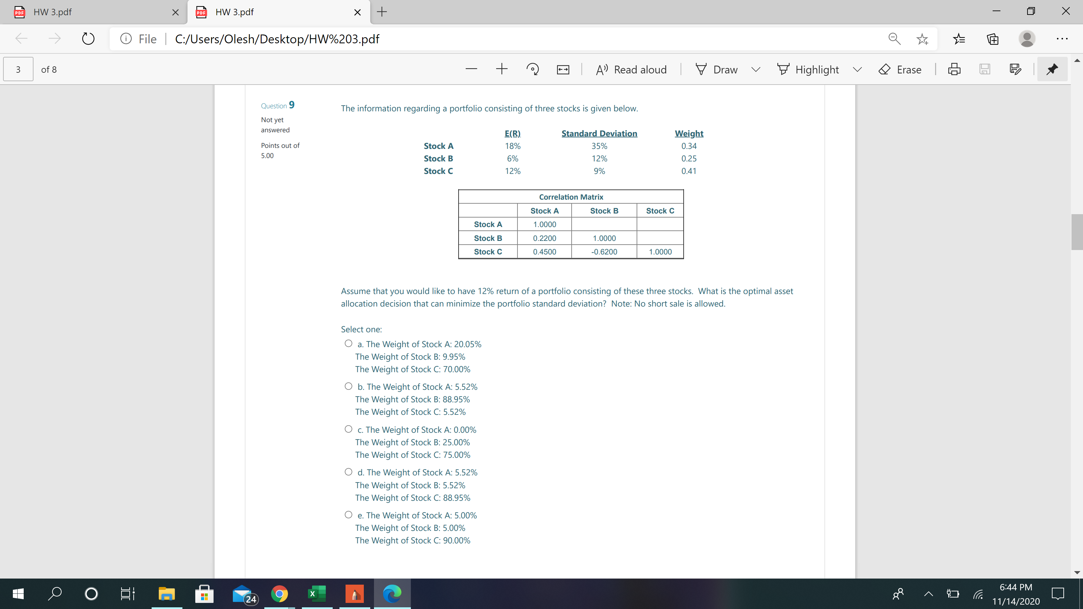Open a new browser tab
Screen dimensions: 1083x609
coord(381,12)
